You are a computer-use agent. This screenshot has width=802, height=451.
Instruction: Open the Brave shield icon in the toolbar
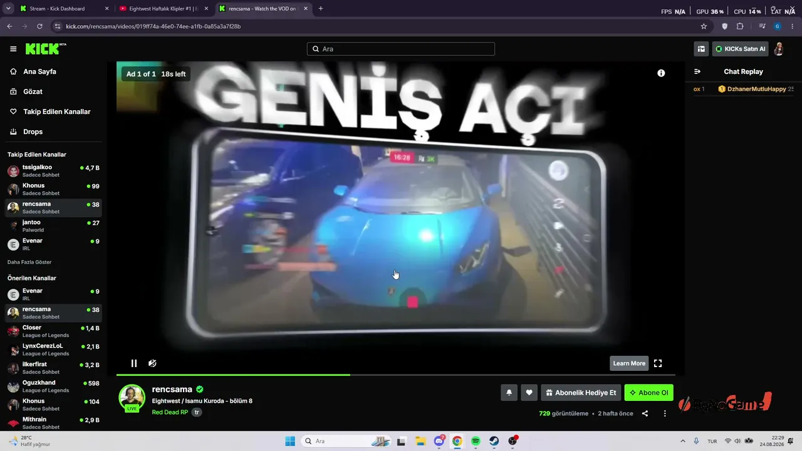[x=725, y=26]
